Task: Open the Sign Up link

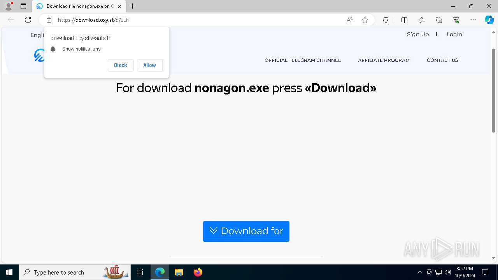Action: tap(418, 34)
